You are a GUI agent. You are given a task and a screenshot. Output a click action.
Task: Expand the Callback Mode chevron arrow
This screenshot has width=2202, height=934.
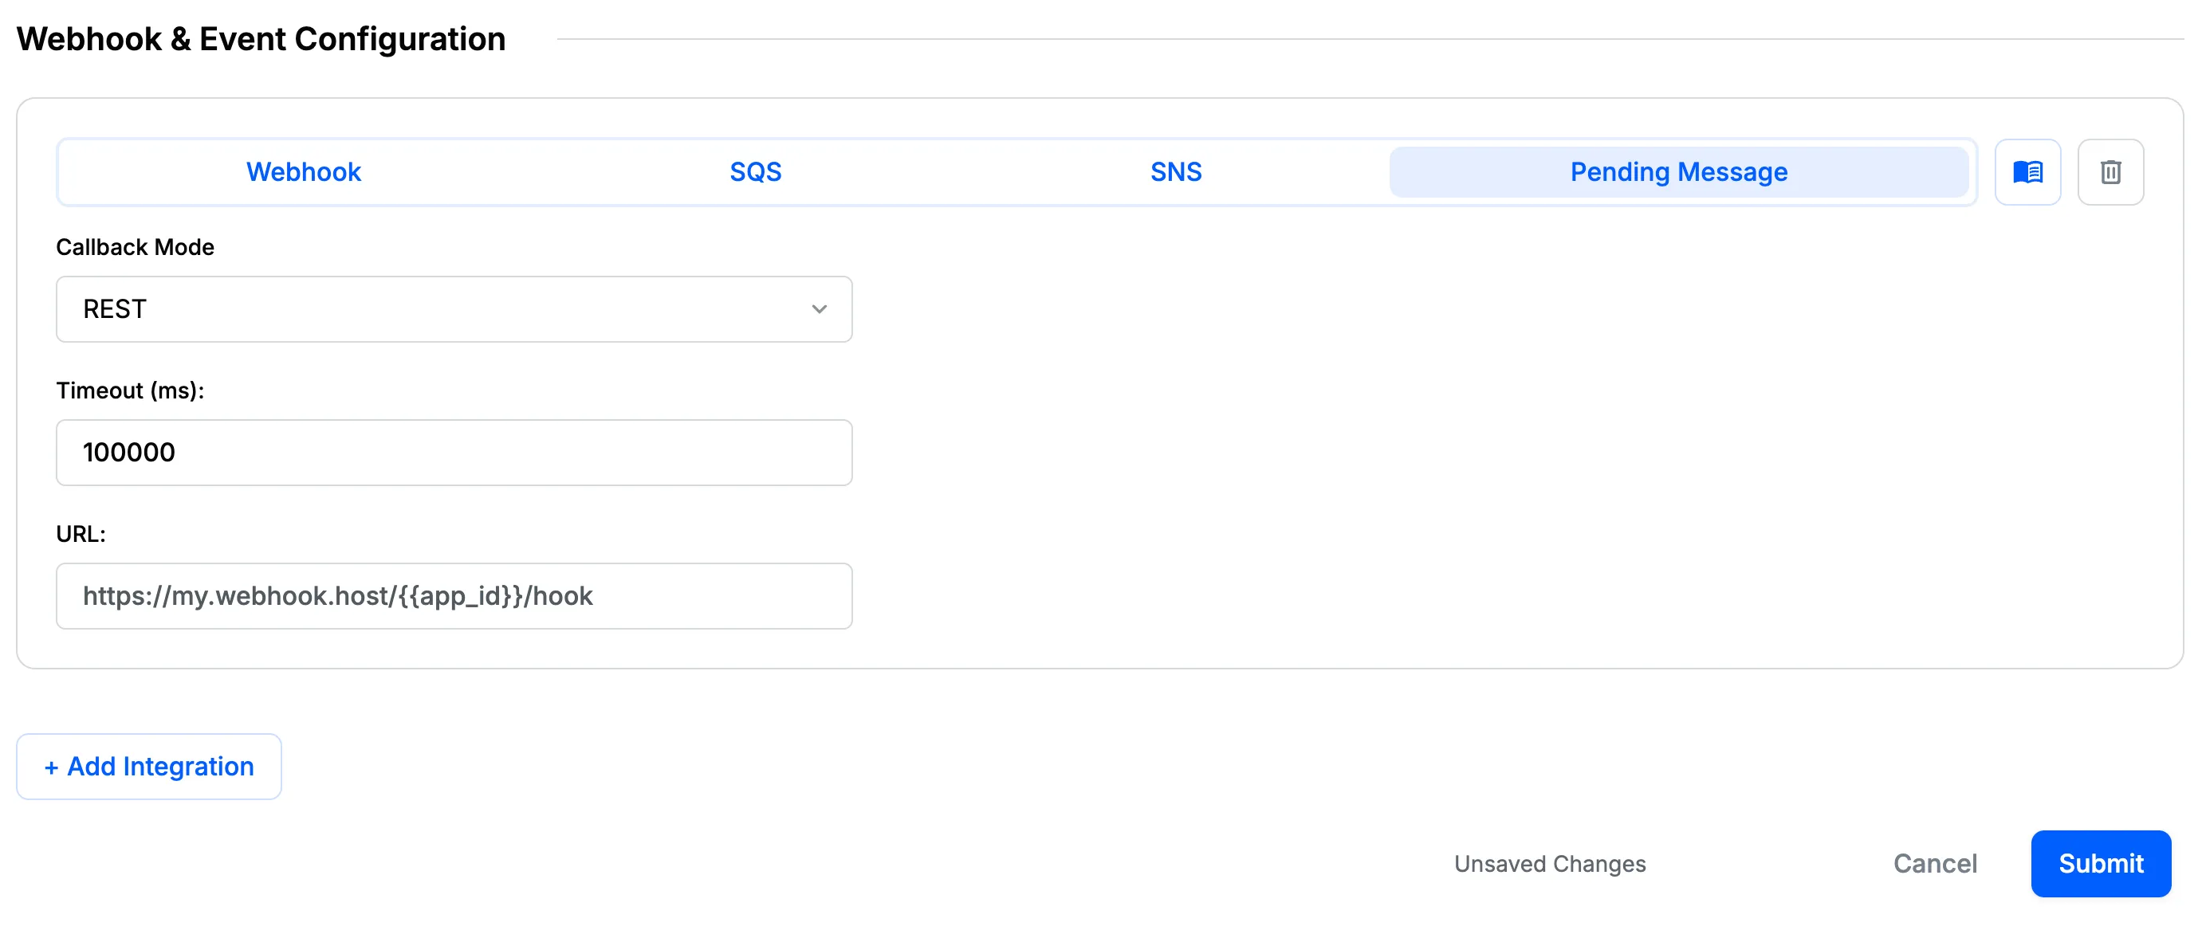(819, 309)
